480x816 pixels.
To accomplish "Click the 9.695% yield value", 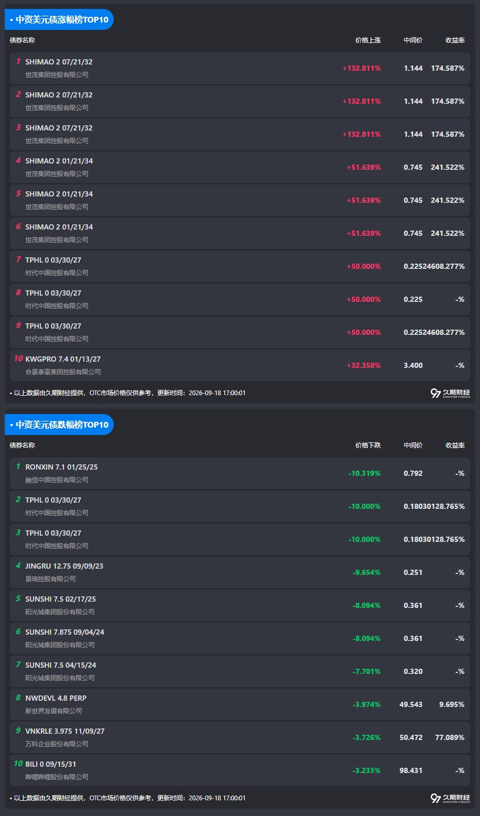I will [452, 704].
